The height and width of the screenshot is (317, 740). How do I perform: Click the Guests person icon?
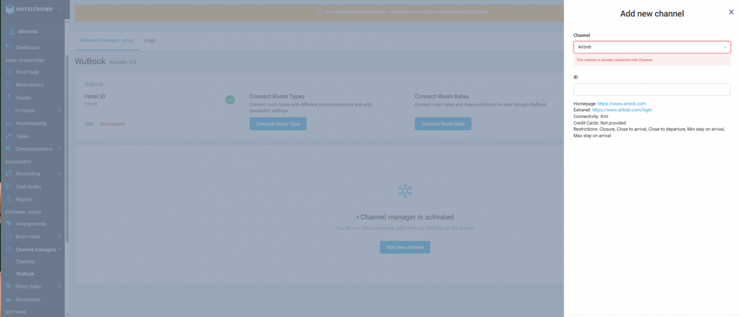coord(9,98)
